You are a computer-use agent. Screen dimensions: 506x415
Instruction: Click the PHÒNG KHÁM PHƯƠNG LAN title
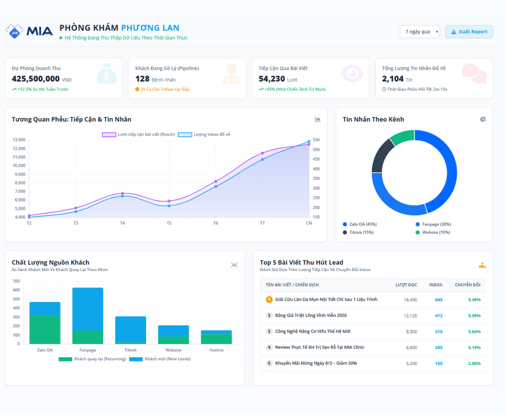pyautogui.click(x=119, y=28)
